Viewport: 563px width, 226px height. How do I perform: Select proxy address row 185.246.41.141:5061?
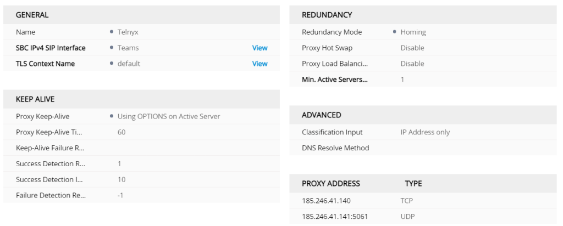[x=335, y=217]
